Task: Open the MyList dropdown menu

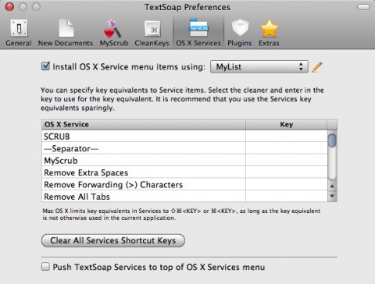Action: click(x=259, y=67)
